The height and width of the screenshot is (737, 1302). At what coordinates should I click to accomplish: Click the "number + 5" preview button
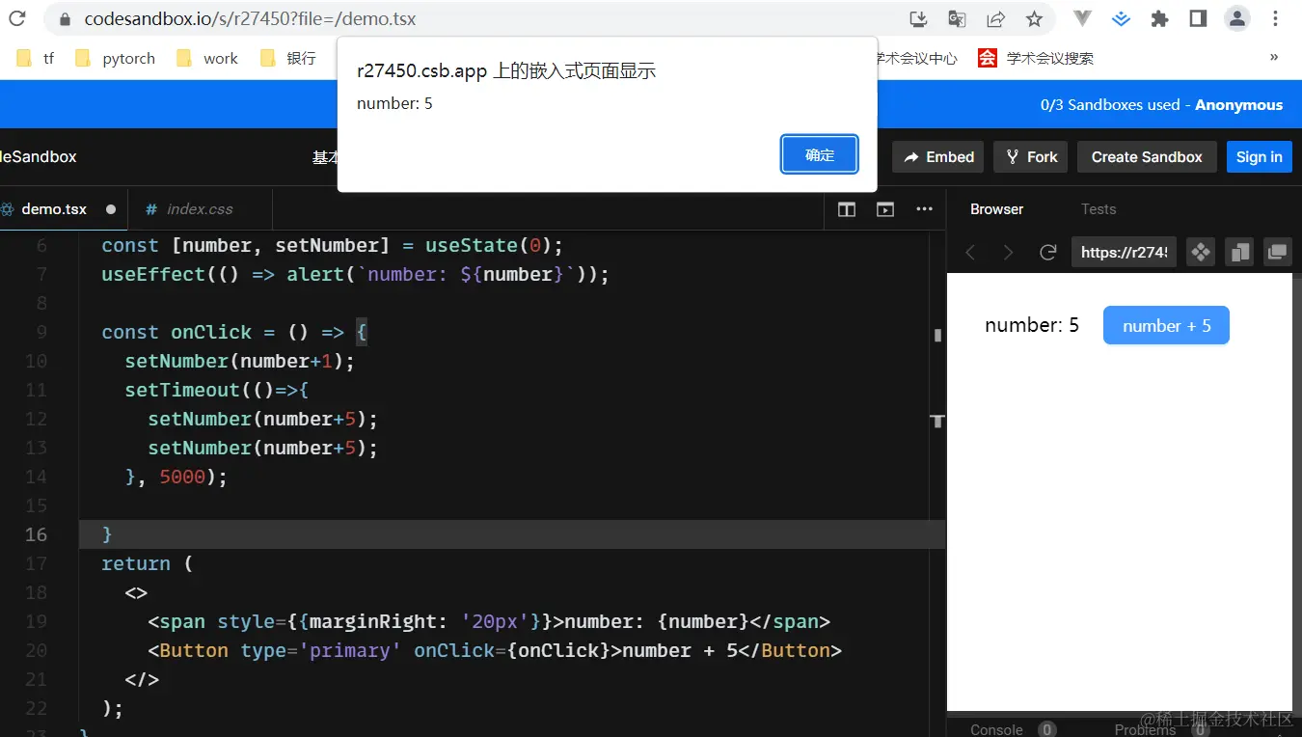pos(1166,326)
